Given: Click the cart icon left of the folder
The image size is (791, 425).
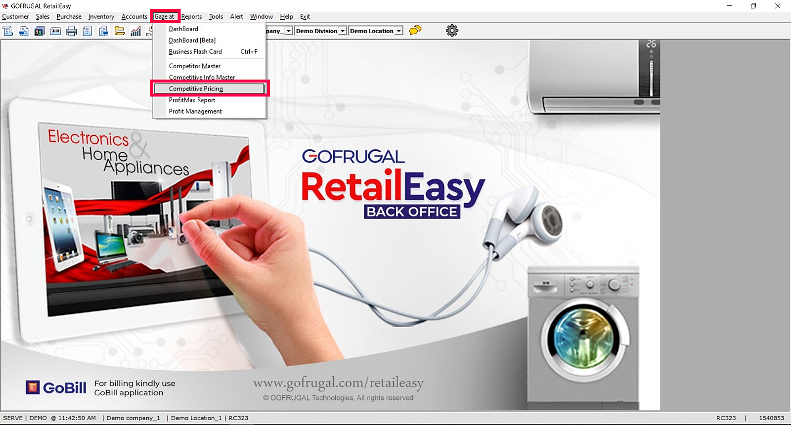Looking at the screenshot, I should [104, 31].
